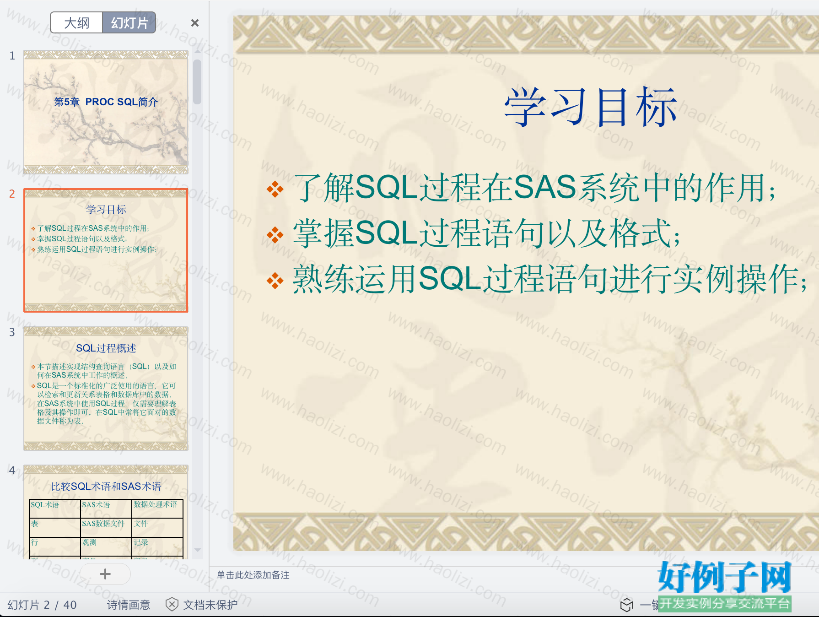Viewport: 819px width, 617px height.
Task: Click the scroll-down arrow of thumbnail panel
Action: pos(198,550)
